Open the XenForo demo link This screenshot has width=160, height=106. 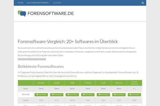tap(119, 89)
